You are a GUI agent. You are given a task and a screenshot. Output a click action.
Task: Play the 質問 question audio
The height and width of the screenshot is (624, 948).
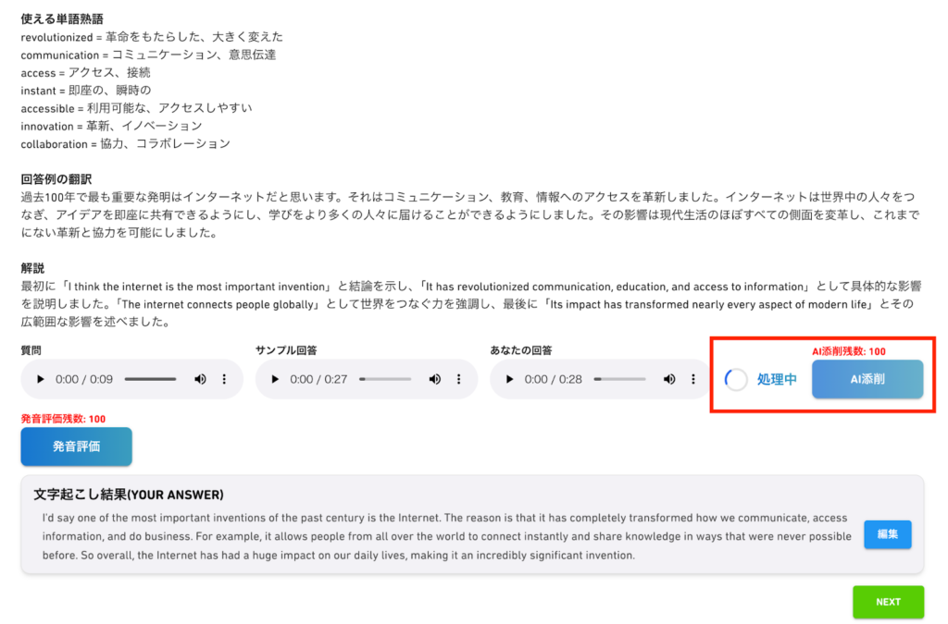[41, 379]
